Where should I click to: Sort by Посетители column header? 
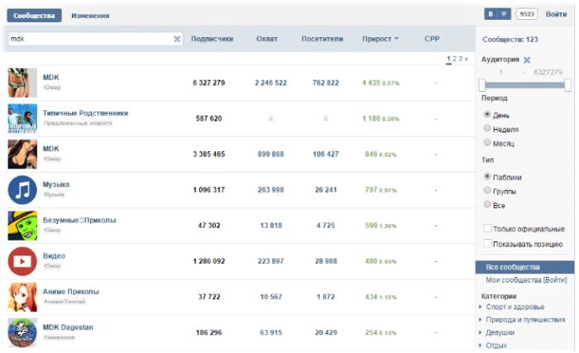[x=322, y=39]
